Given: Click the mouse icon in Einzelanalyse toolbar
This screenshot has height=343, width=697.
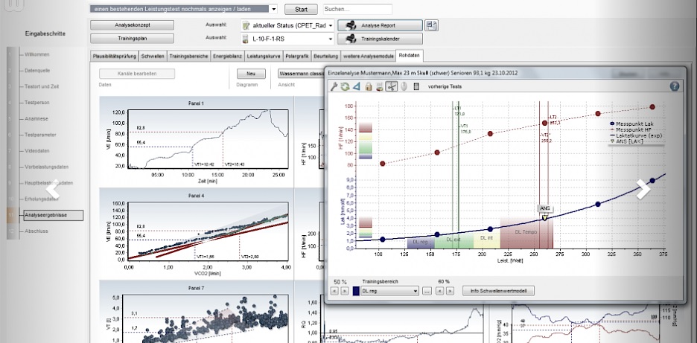Looking at the screenshot, I should (404, 86).
